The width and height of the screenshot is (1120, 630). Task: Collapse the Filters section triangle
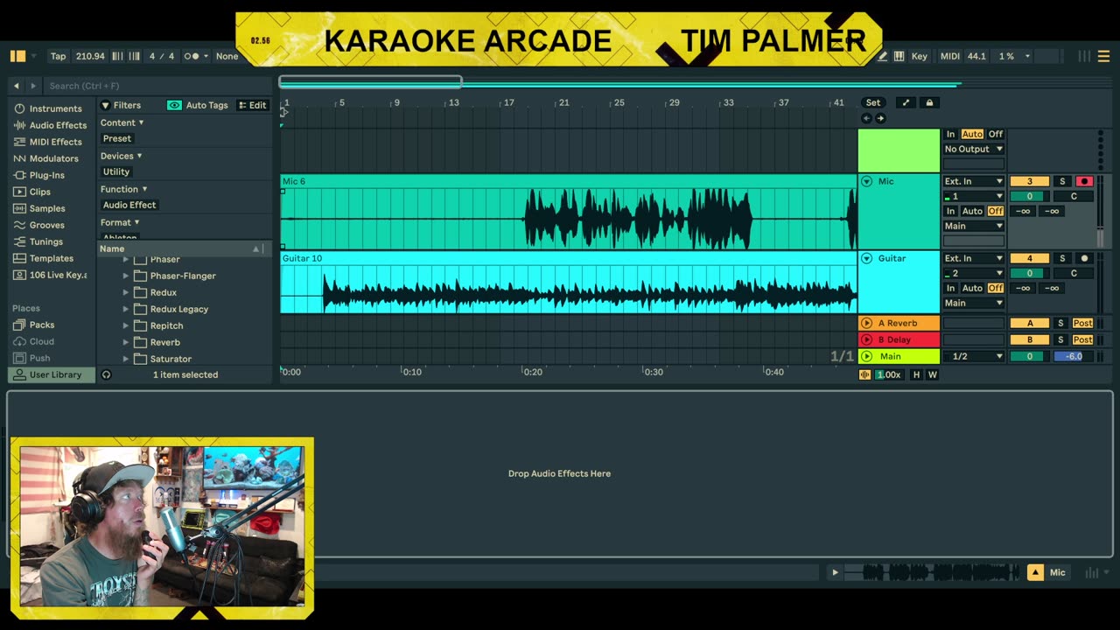tap(105, 105)
